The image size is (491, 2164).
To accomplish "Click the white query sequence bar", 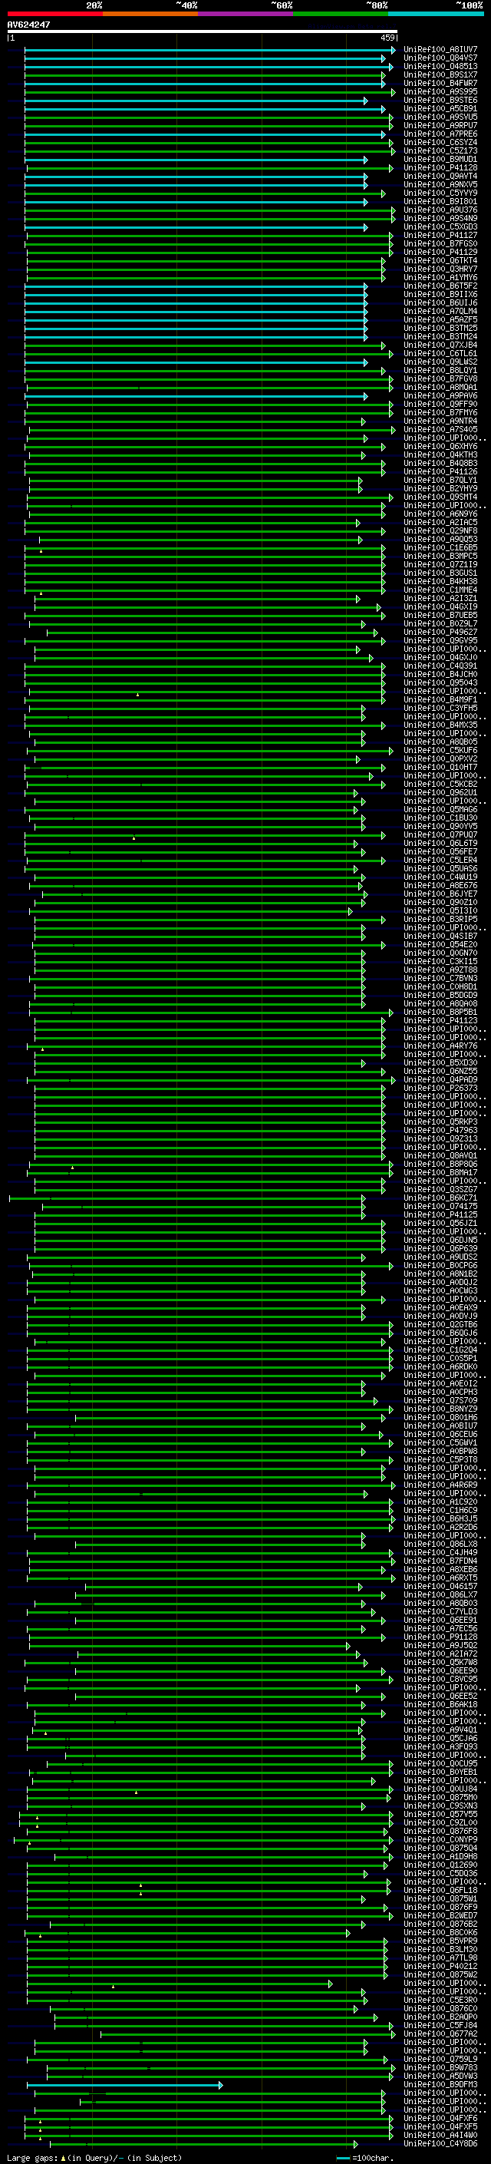I will (x=203, y=32).
